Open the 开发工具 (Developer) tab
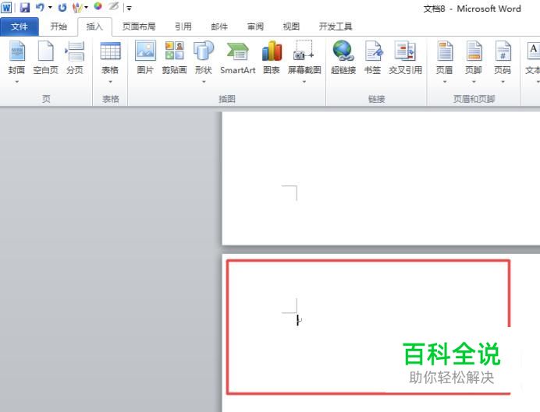 [336, 26]
